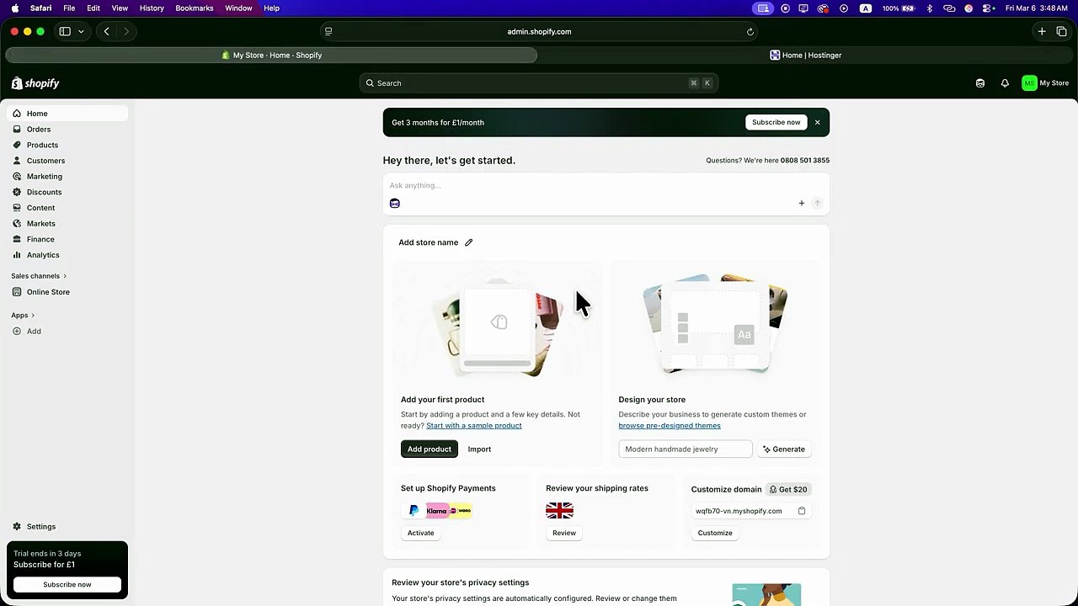Open Safari sidebar dropdown arrow
The height and width of the screenshot is (606, 1078).
[x=81, y=32]
